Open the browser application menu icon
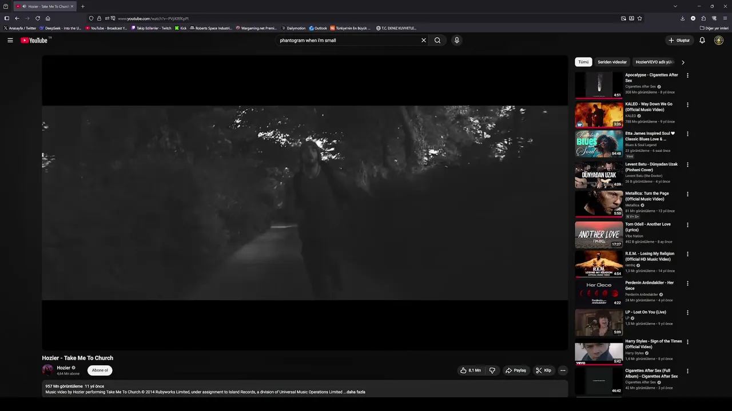 point(724,18)
